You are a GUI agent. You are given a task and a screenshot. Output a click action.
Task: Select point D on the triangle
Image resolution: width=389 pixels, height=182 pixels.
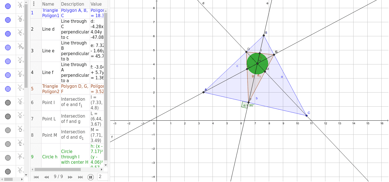click(246, 52)
